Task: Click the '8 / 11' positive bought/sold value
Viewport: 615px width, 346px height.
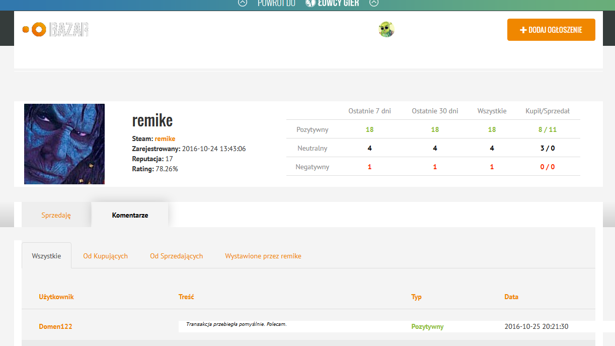Action: point(548,129)
